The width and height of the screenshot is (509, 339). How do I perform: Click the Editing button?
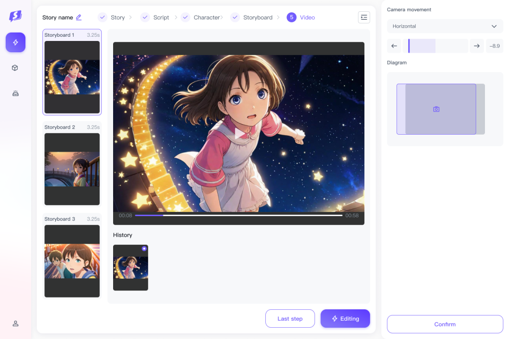tap(345, 319)
